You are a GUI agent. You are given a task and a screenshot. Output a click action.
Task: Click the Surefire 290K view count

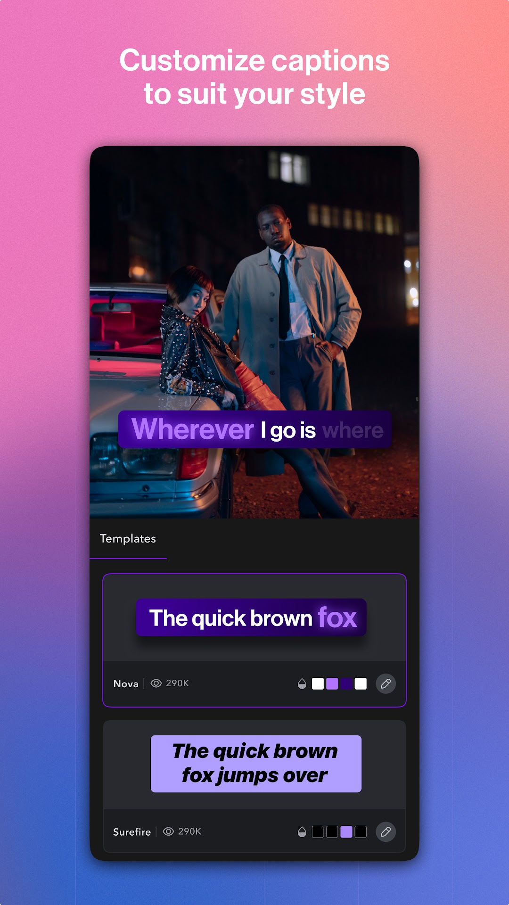coord(189,831)
